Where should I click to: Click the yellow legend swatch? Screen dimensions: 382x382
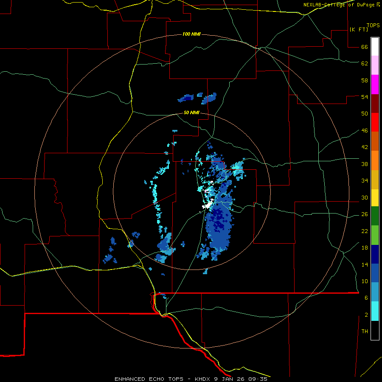tap(375, 198)
